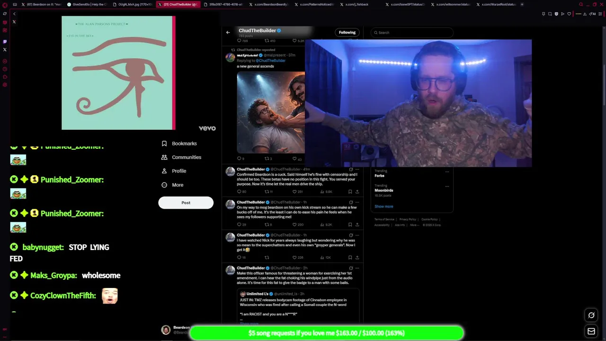This screenshot has width=606, height=341.
Task: Open the quoted Unlimited L's post
Action: click(x=298, y=306)
